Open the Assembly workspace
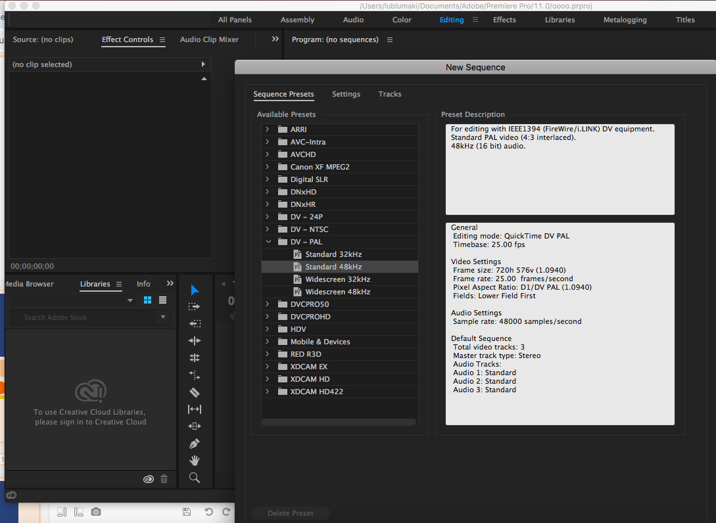The image size is (716, 523). (x=297, y=20)
